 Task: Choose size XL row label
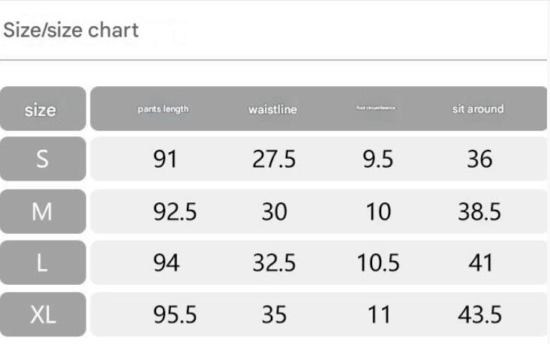point(41,315)
